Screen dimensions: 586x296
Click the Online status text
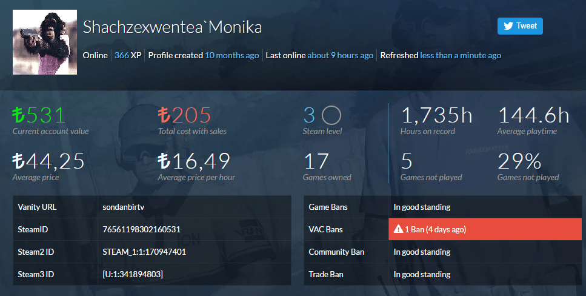95,55
